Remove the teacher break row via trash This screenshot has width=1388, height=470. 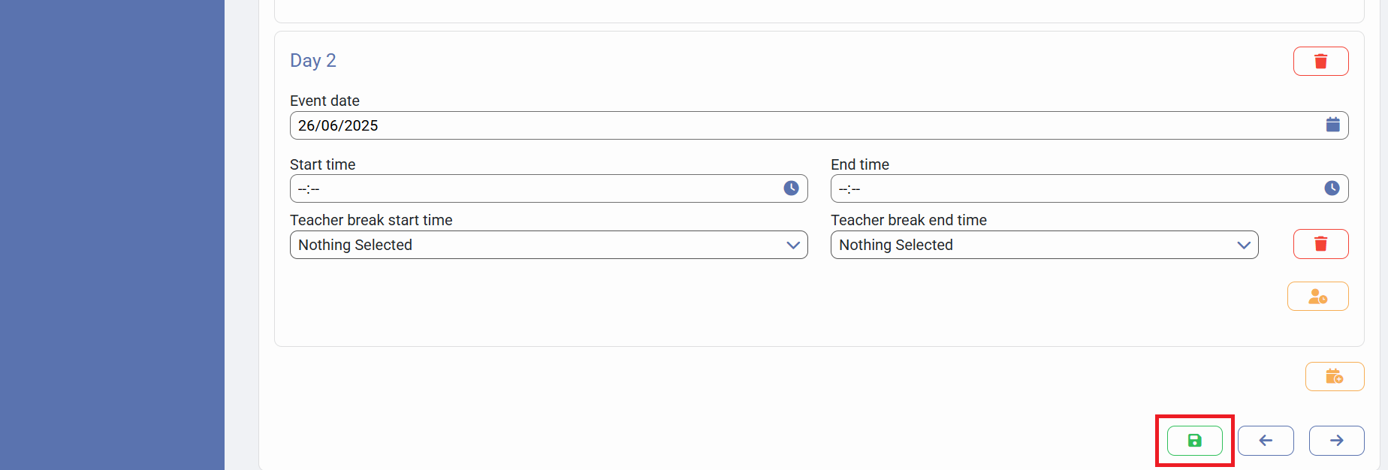coord(1320,244)
